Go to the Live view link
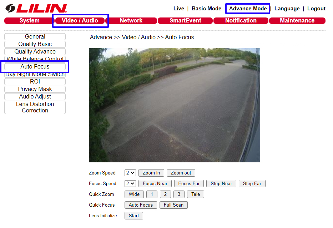 pos(178,9)
